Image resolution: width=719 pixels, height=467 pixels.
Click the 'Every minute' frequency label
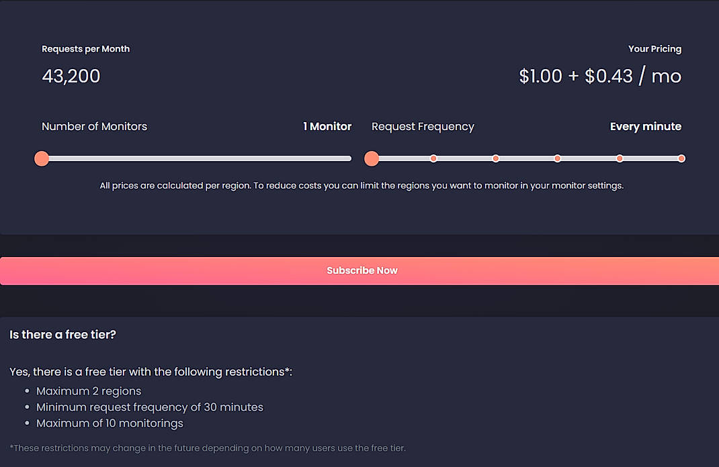coord(646,126)
